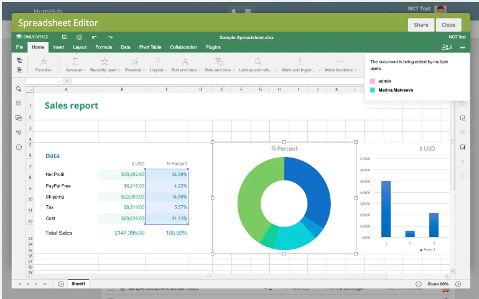This screenshot has width=479, height=299.
Task: Open the Financial functions dropdown
Action: [x=134, y=65]
